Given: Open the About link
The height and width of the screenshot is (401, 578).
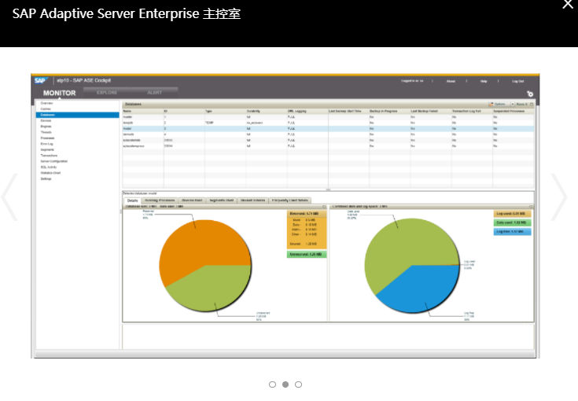Looking at the screenshot, I should (x=451, y=81).
